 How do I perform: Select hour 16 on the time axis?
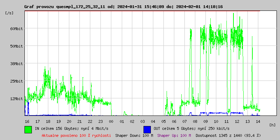coord(27,121)
